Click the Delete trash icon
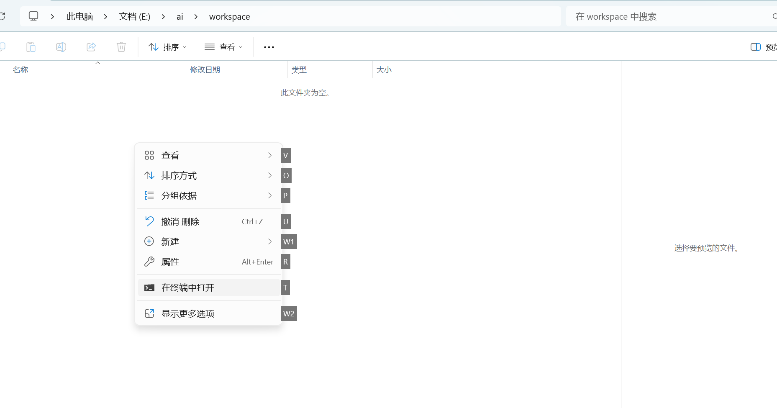Viewport: 777px width, 408px height. (121, 47)
